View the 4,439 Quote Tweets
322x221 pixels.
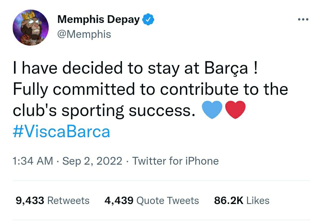pos(151,200)
